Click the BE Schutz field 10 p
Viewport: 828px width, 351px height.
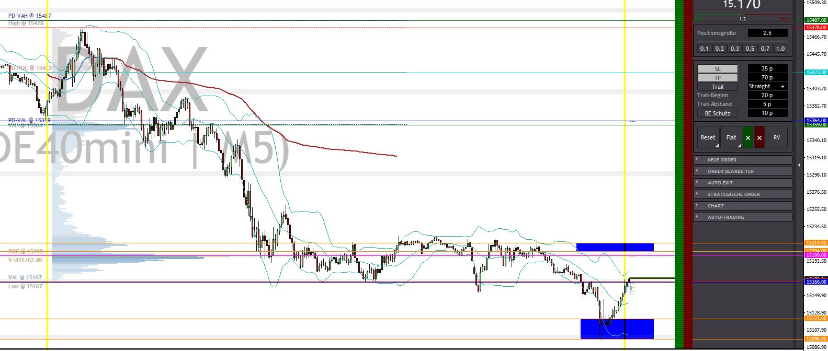click(x=767, y=113)
